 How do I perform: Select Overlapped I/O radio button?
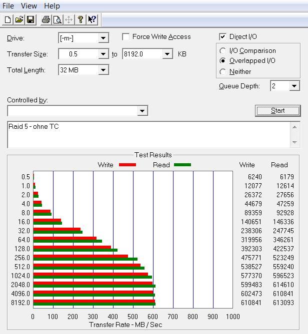(x=222, y=61)
